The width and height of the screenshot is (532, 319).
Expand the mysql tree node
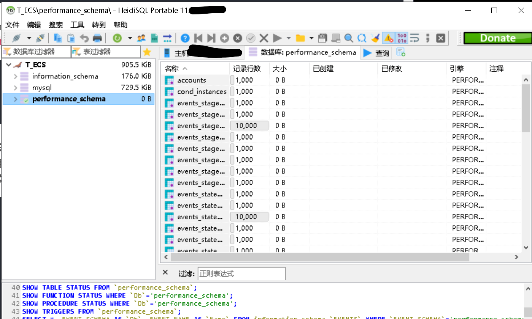pyautogui.click(x=15, y=88)
